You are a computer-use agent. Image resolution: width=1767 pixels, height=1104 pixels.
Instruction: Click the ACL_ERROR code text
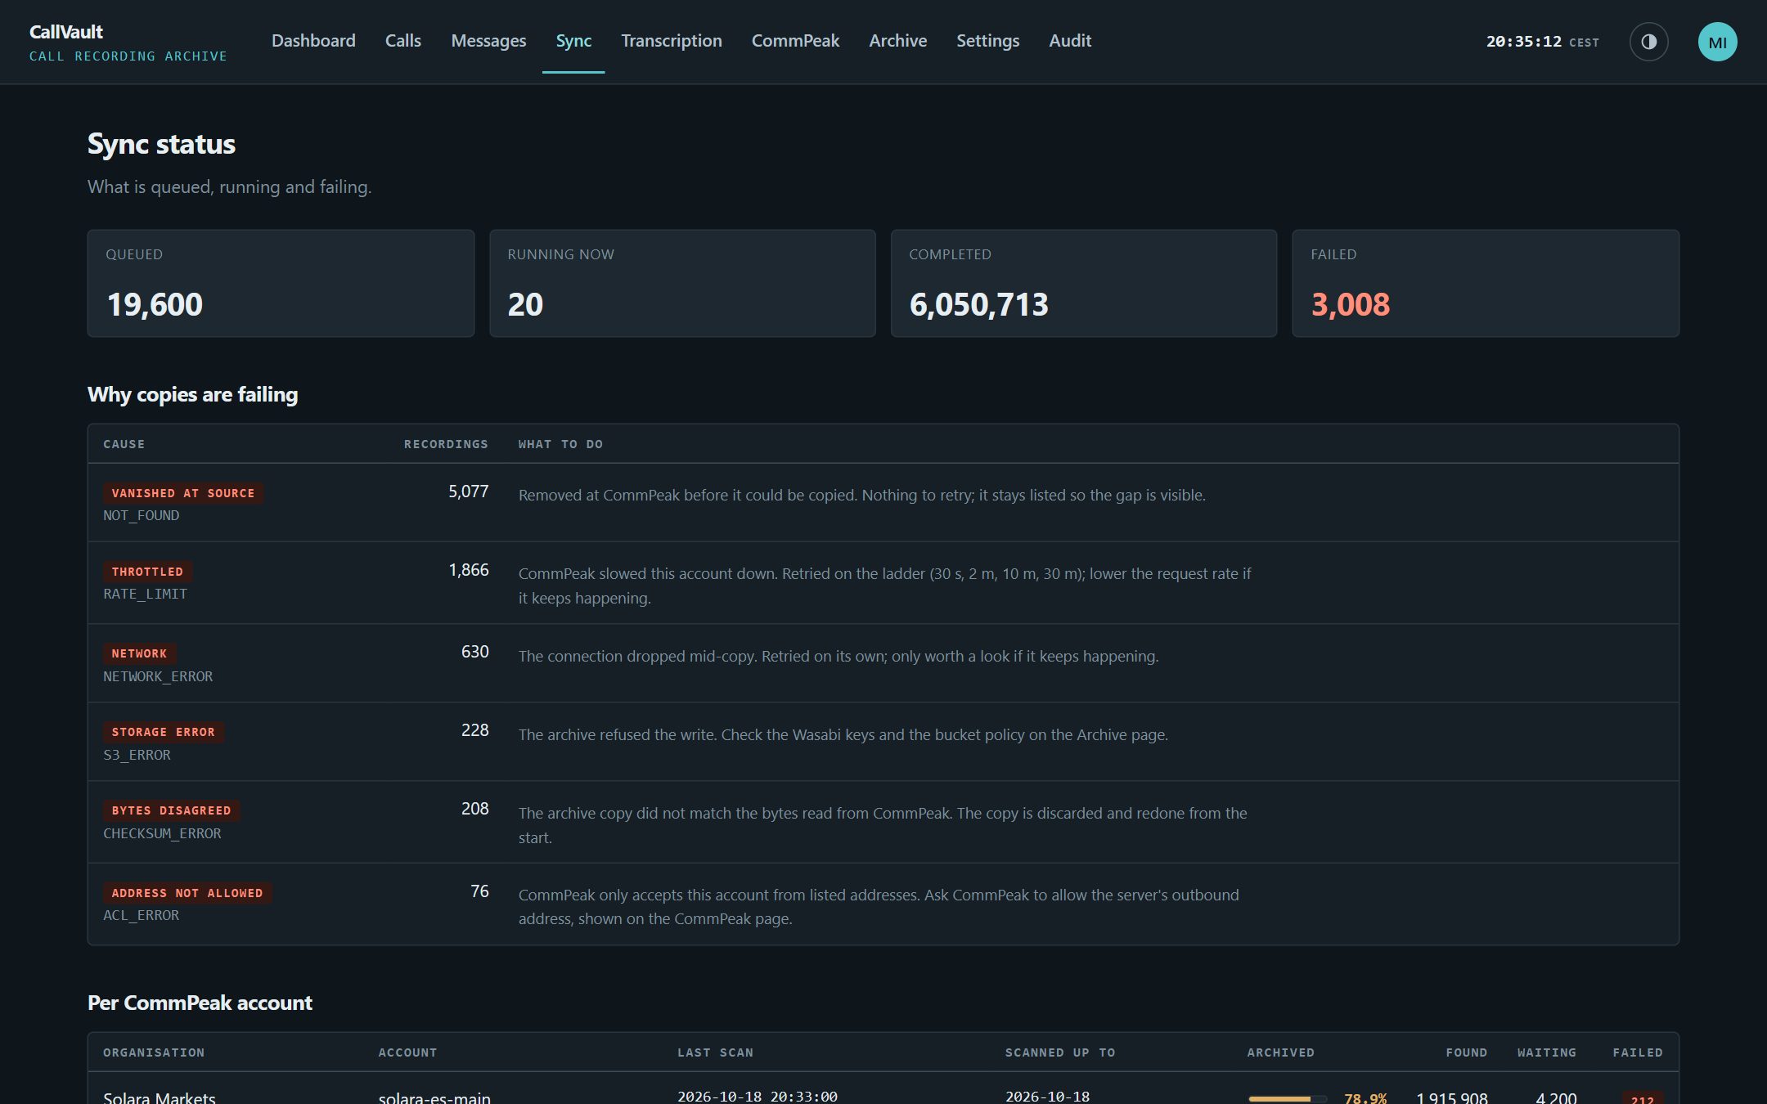coord(141,915)
